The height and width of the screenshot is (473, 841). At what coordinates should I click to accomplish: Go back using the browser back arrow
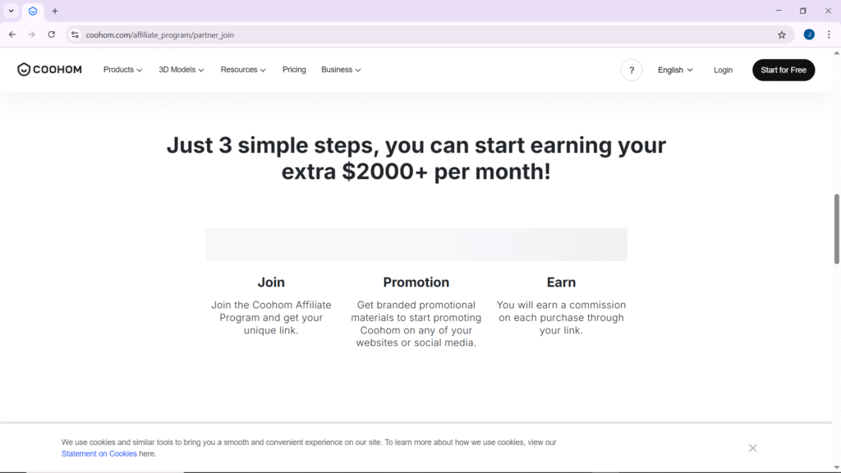tap(12, 34)
